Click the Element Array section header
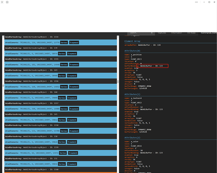Viewport: 217px width, 173px height. pyautogui.click(x=132, y=41)
